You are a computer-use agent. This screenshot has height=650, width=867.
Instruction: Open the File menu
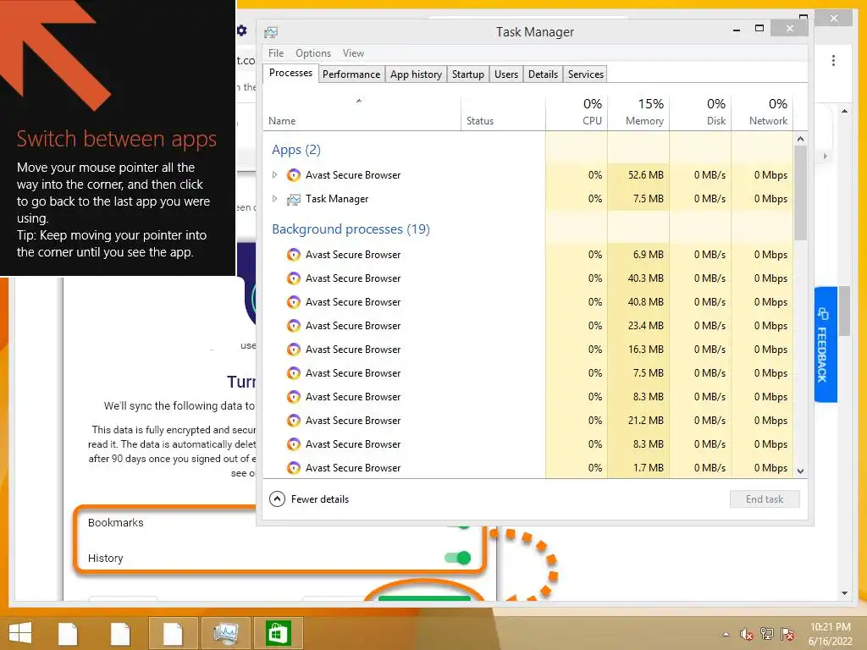click(276, 53)
